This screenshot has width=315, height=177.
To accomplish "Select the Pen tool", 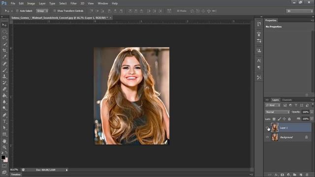I will click(x=4, y=115).
